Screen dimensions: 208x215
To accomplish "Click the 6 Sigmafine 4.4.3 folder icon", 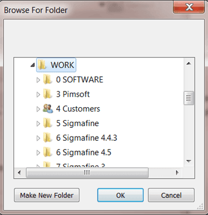I will click(48, 138).
